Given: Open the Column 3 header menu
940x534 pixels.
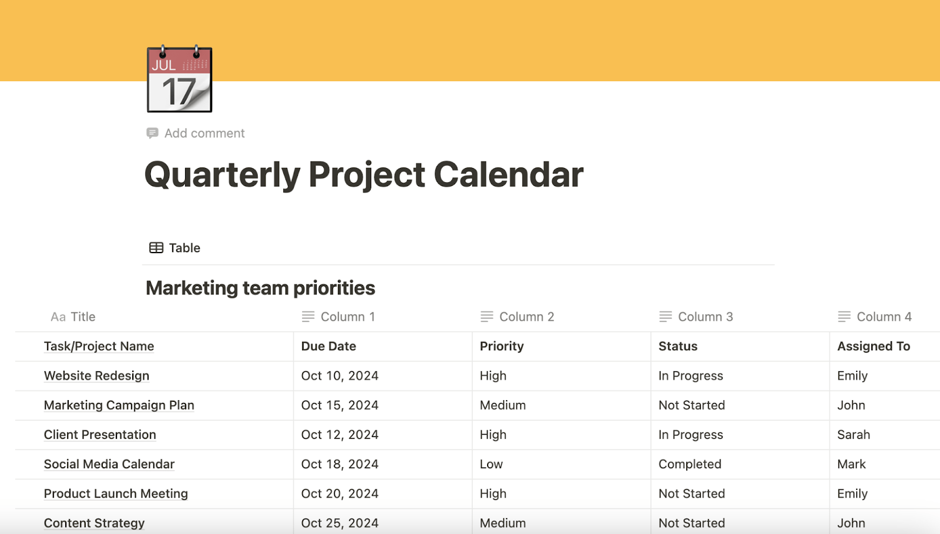Looking at the screenshot, I should [x=705, y=316].
